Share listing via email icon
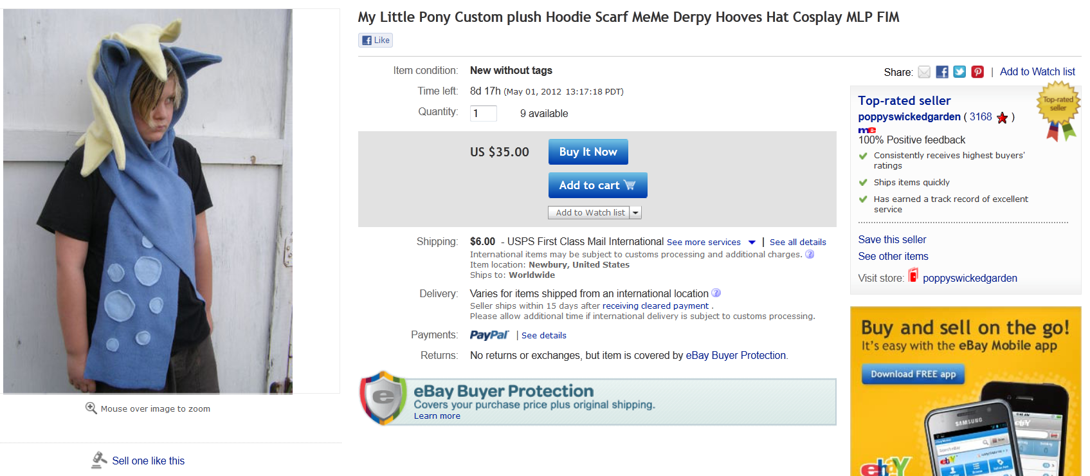The image size is (1090, 476). coord(924,72)
